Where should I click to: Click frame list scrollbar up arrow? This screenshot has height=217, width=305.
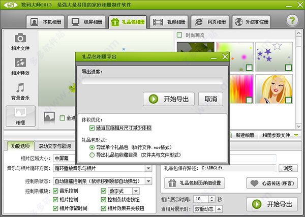pyautogui.click(x=298, y=34)
